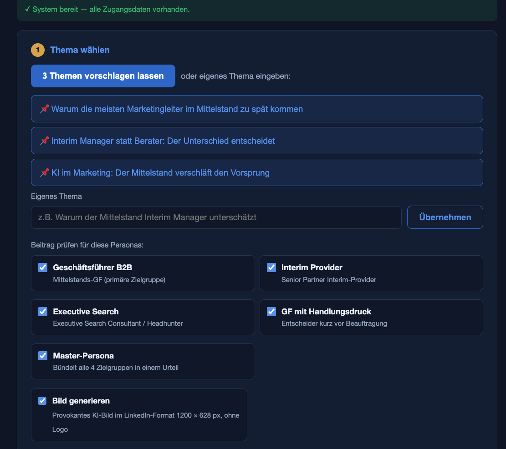Click the 'Eigenes Thema' input field

tap(216, 217)
